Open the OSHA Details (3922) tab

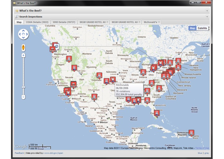pyautogui.click(x=37, y=22)
